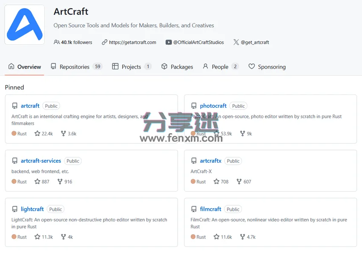Open the People tab
The image size is (362, 255).
(221, 67)
